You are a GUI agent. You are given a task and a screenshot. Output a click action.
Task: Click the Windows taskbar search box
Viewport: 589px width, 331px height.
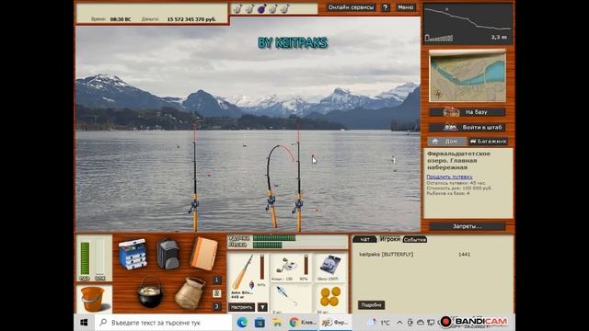coord(163,323)
